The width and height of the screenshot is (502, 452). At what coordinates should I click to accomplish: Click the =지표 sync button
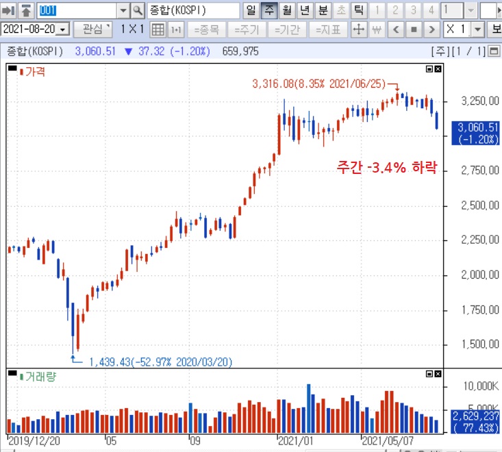click(x=328, y=29)
